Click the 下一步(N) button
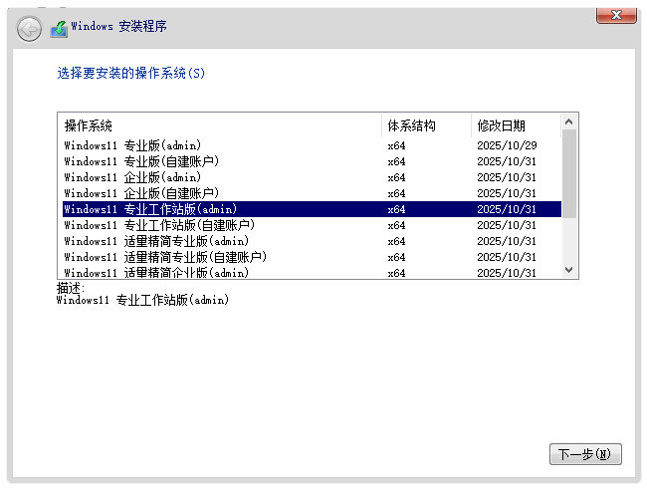 coord(585,454)
